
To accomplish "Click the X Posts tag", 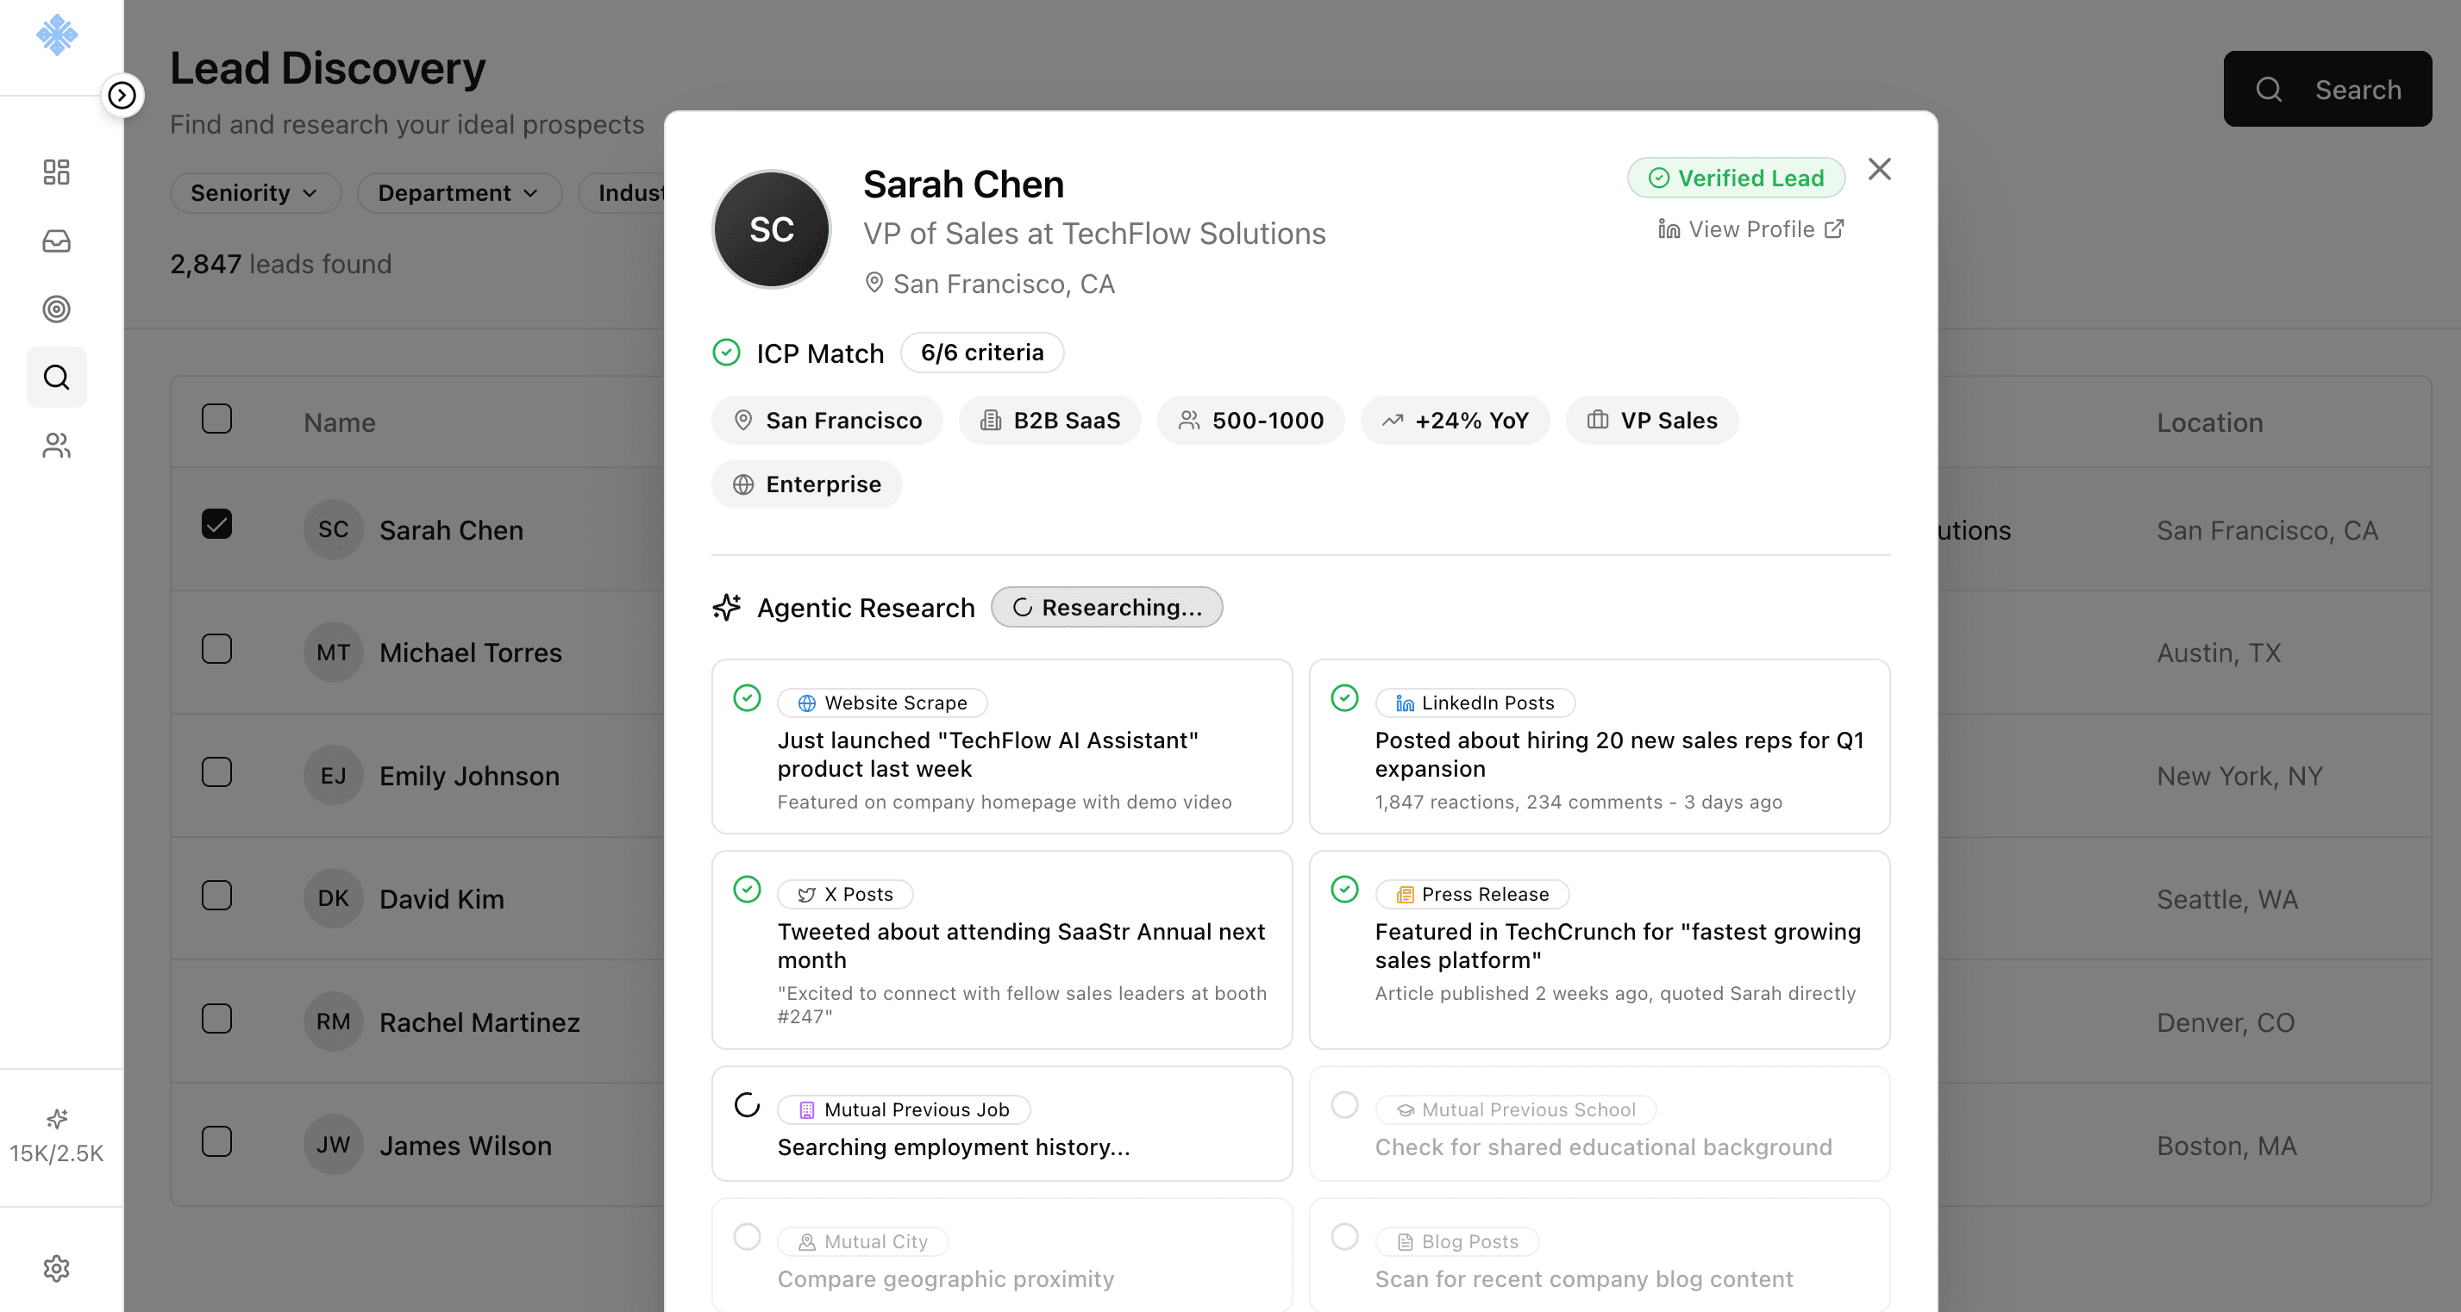I will coord(844,894).
